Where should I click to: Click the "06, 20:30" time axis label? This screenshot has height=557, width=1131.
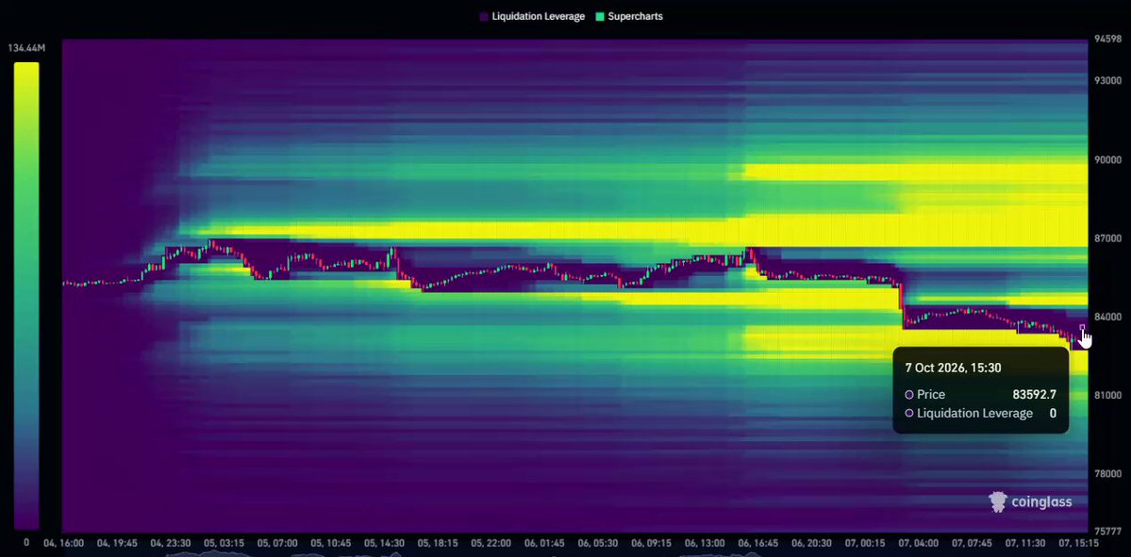coord(812,543)
